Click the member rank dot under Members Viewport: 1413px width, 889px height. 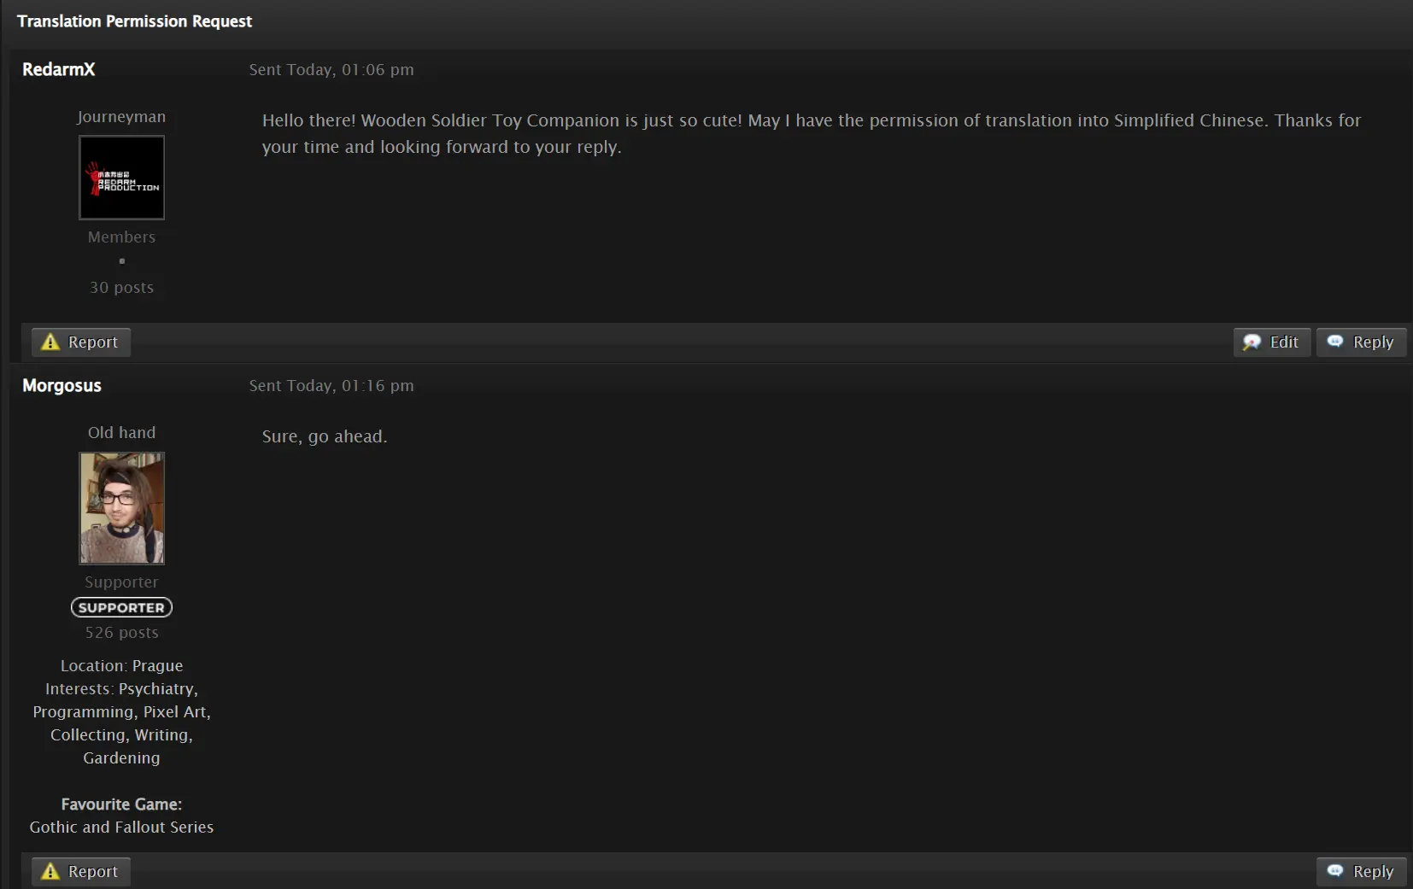tap(122, 261)
